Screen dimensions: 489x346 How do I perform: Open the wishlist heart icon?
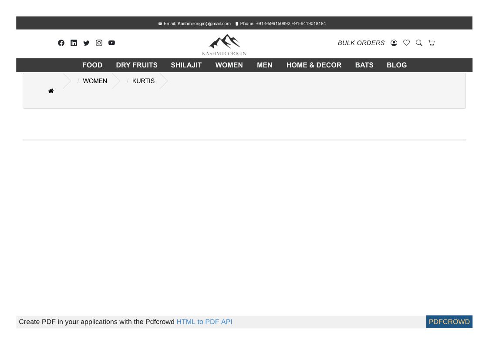click(406, 43)
